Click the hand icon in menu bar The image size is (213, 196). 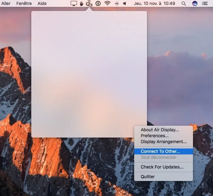point(82,3)
